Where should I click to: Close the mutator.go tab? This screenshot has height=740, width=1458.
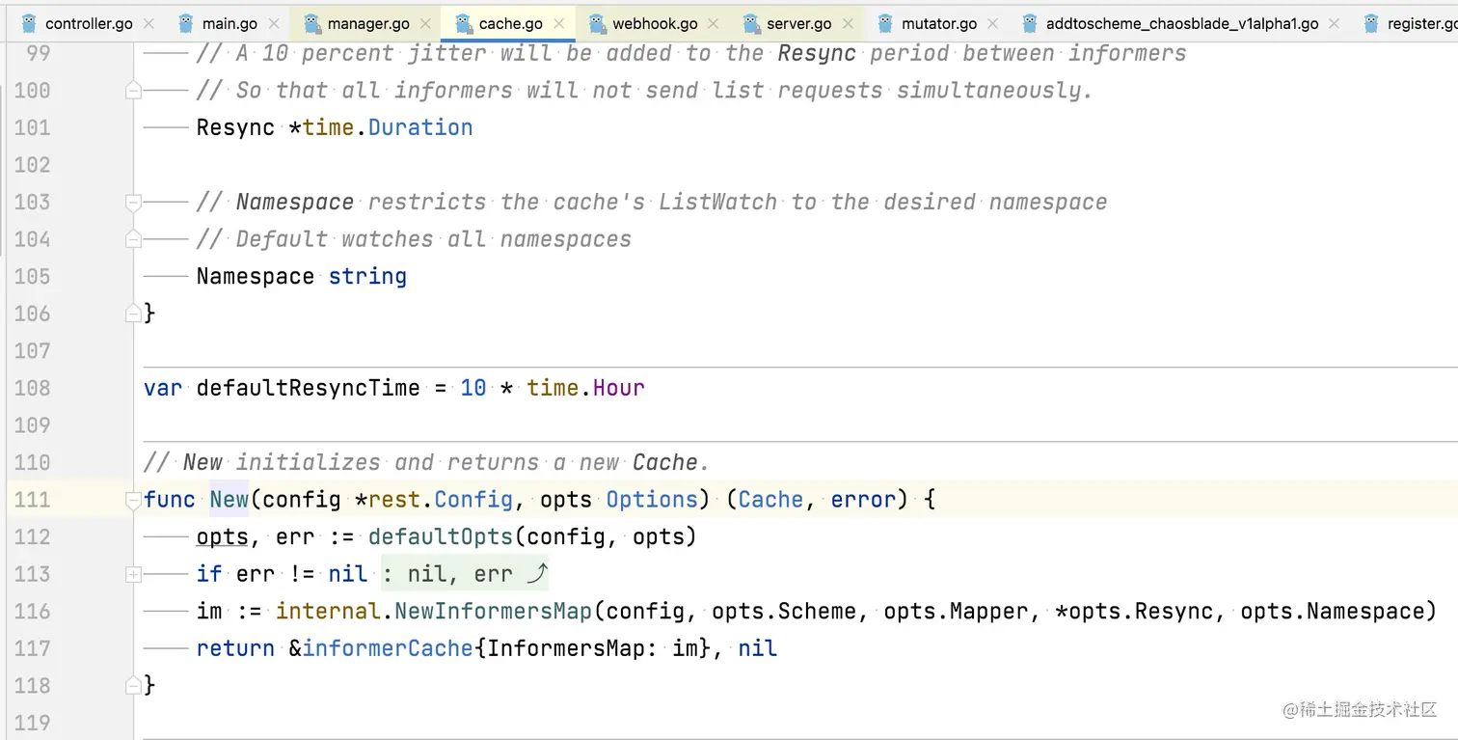[993, 23]
